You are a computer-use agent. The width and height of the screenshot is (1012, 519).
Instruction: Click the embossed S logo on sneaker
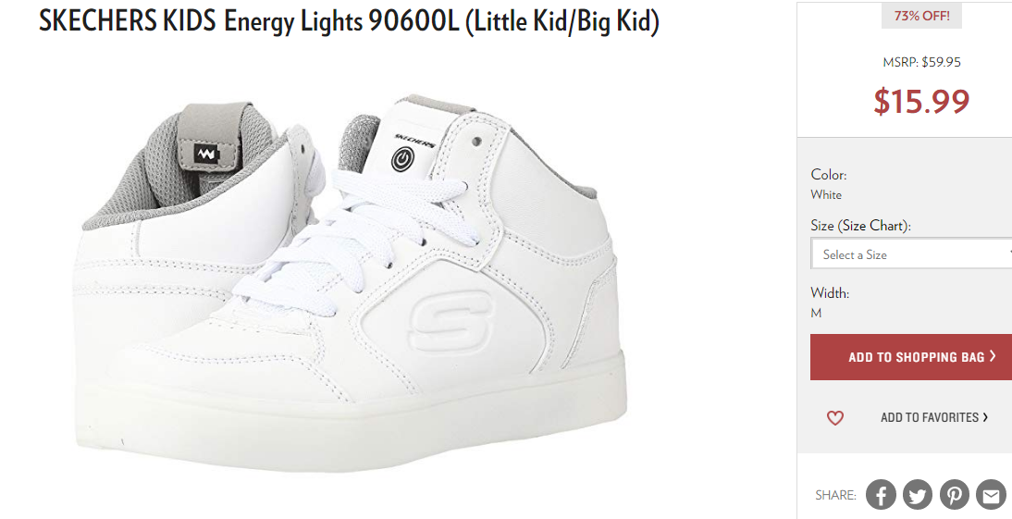pyautogui.click(x=451, y=321)
